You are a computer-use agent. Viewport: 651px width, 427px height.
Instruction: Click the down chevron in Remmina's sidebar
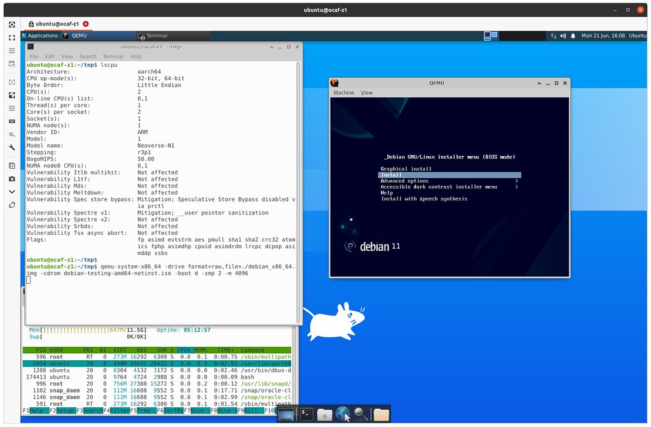click(x=11, y=192)
